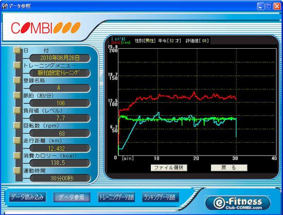Click the [min] axis unit label
This screenshot has height=215, width=283.
(x=128, y=158)
